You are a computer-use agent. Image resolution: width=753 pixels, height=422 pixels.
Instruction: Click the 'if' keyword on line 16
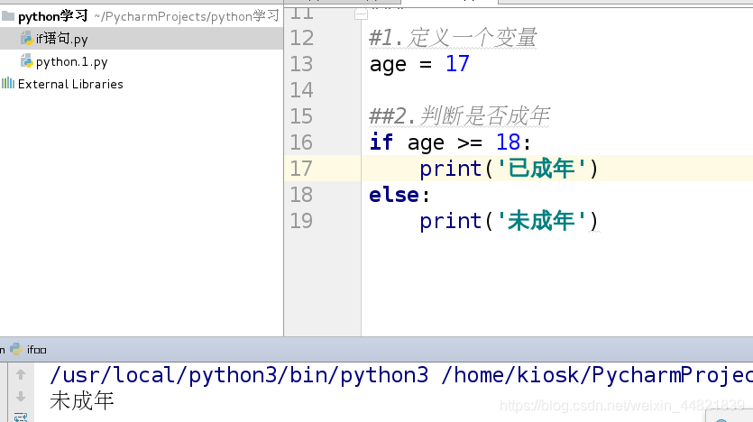coord(381,142)
